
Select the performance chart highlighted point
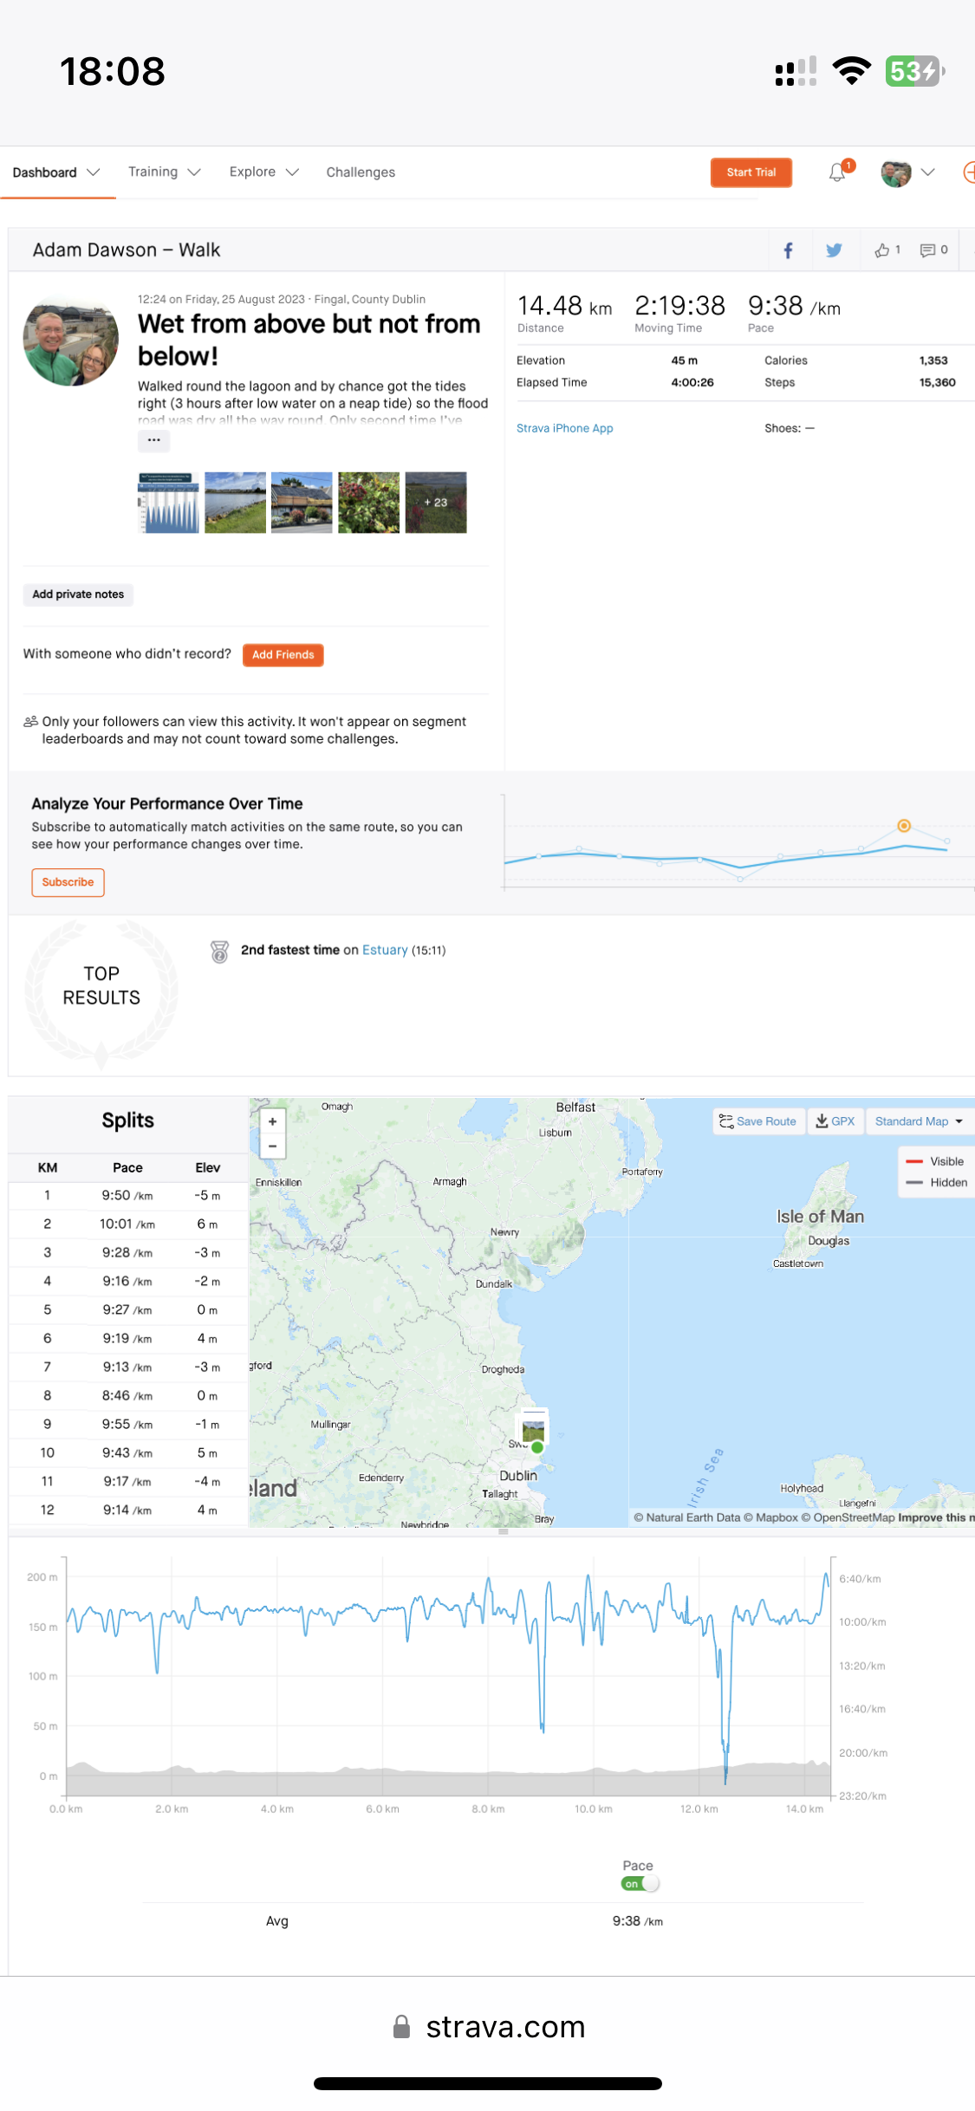tap(904, 826)
